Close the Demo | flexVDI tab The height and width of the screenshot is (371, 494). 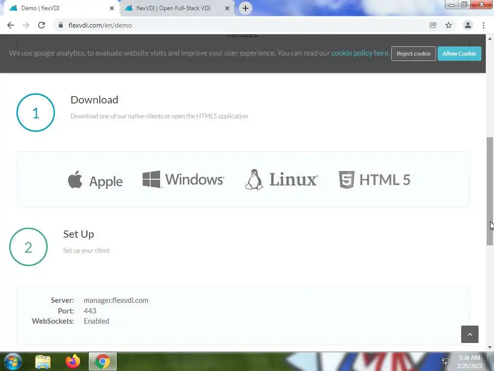pyautogui.click(x=112, y=8)
